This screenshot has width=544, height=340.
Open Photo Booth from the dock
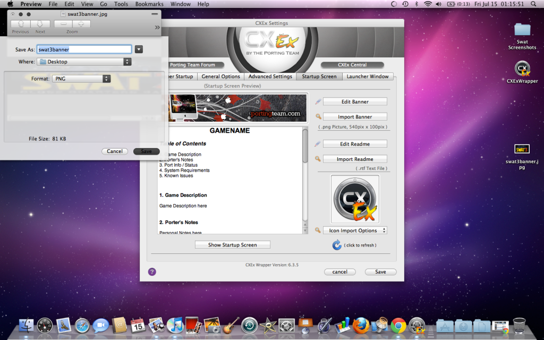pyautogui.click(x=193, y=326)
